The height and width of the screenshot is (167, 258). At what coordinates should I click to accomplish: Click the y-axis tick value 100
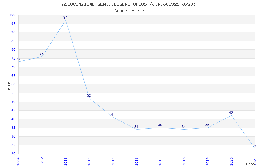pyautogui.click(x=12, y=15)
